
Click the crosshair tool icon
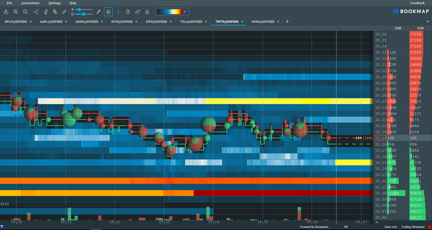(x=118, y=11)
